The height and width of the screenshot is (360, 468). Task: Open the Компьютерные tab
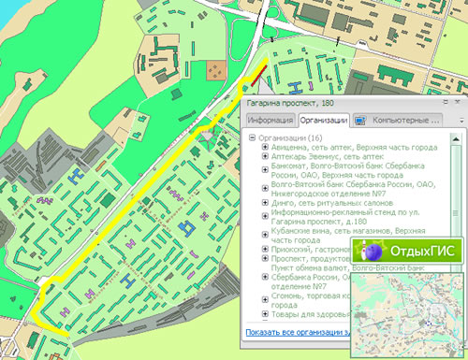[x=398, y=121]
